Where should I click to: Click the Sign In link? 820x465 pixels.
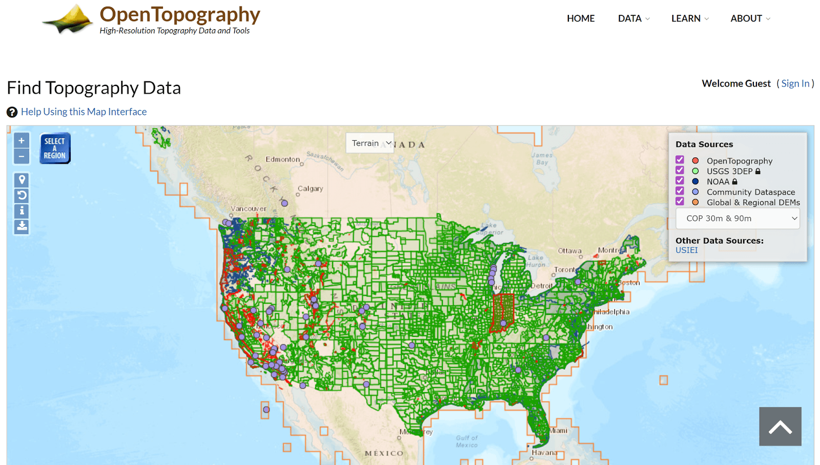pos(795,83)
